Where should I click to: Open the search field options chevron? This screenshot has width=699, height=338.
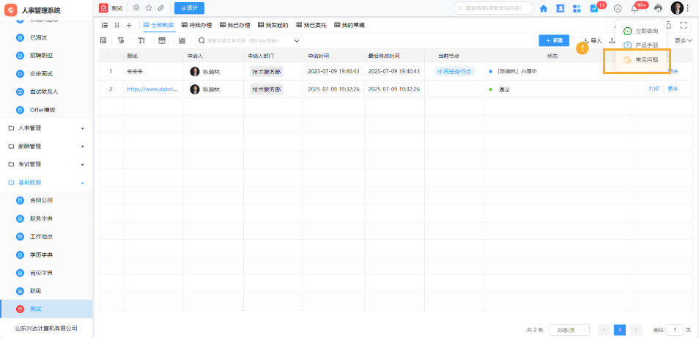point(297,40)
